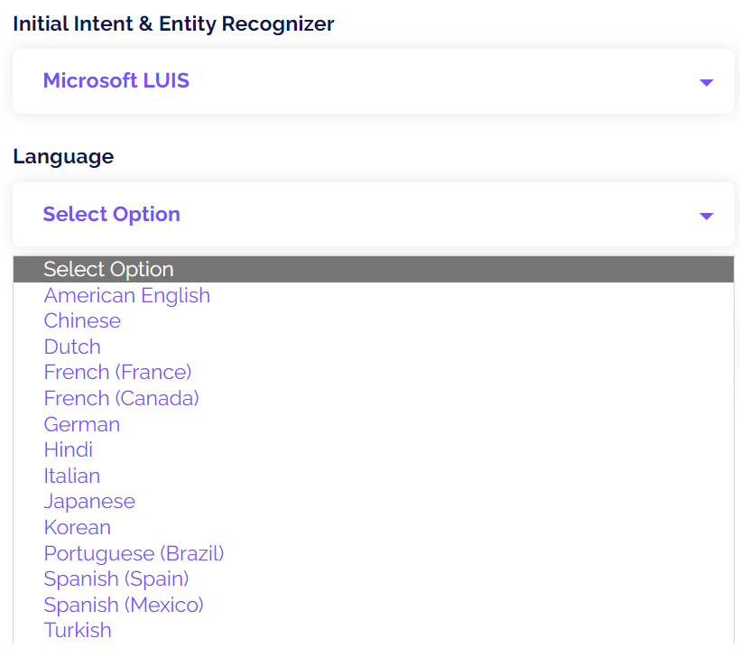Choose Spanish (Spain) option
The width and height of the screenshot is (740, 657).
[x=116, y=579]
